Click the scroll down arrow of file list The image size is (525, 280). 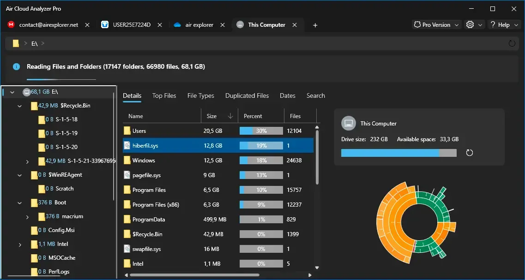pyautogui.click(x=317, y=268)
